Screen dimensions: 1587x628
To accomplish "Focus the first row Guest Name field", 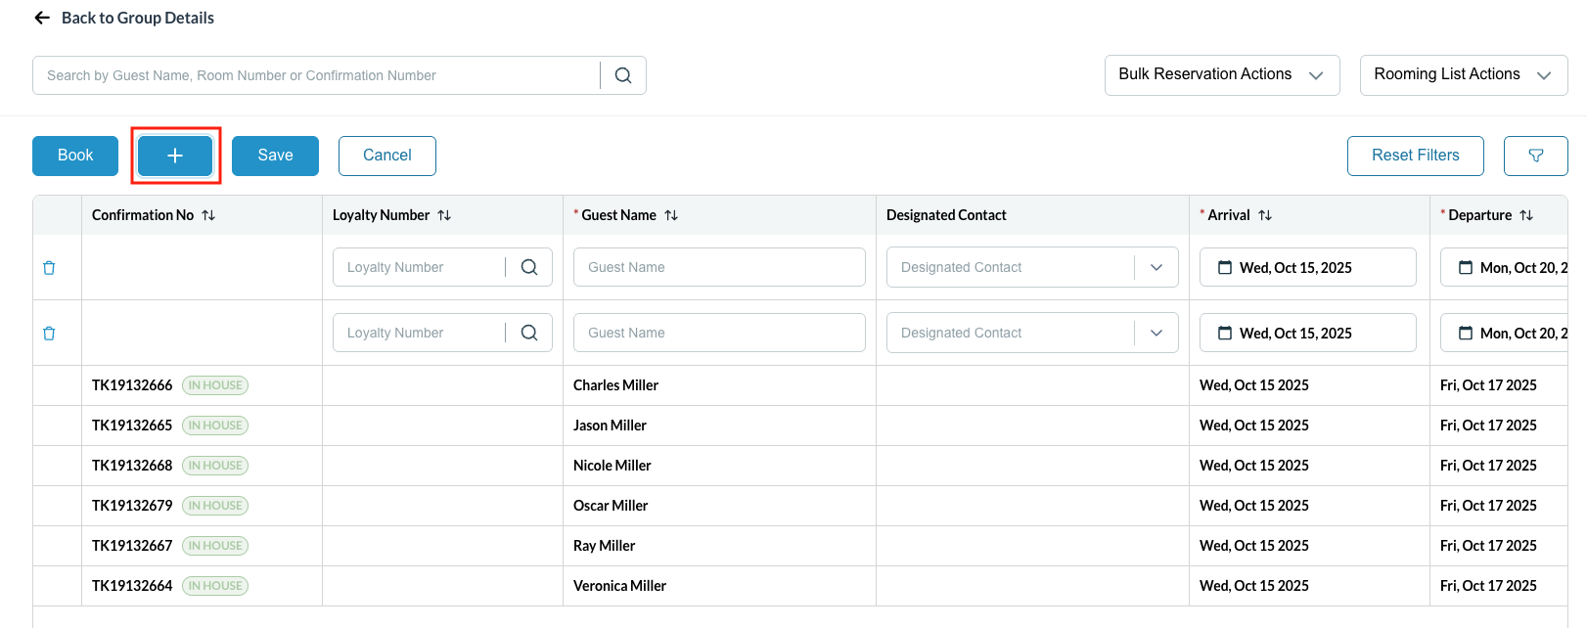I will (719, 267).
